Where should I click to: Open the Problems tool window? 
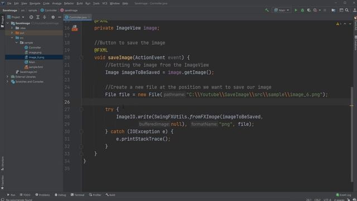[42, 195]
